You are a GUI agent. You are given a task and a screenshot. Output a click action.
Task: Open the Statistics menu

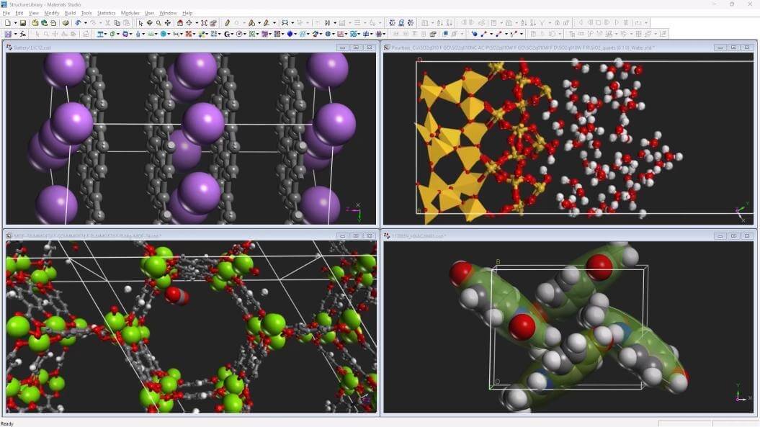pos(106,13)
